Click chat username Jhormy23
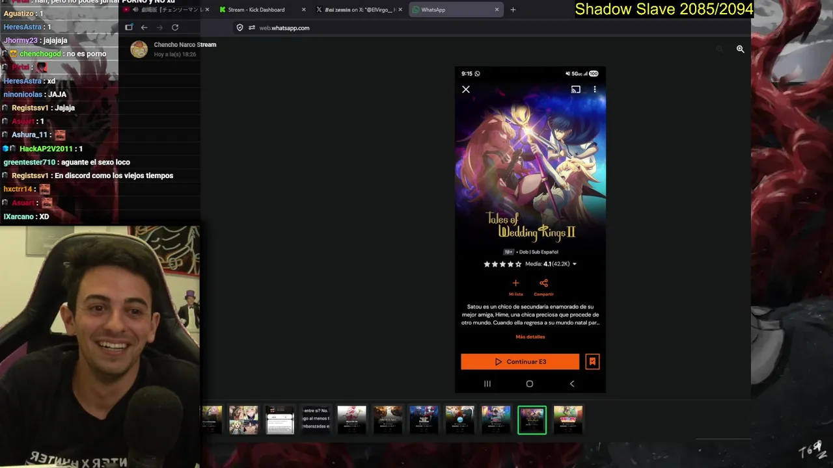 20,40
